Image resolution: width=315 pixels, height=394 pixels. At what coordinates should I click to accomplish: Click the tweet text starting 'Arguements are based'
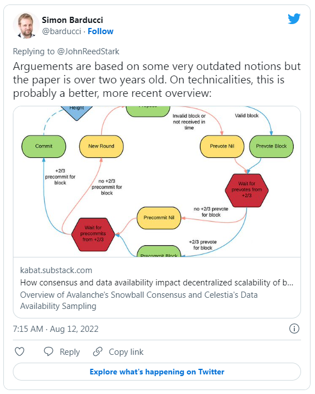(157, 80)
